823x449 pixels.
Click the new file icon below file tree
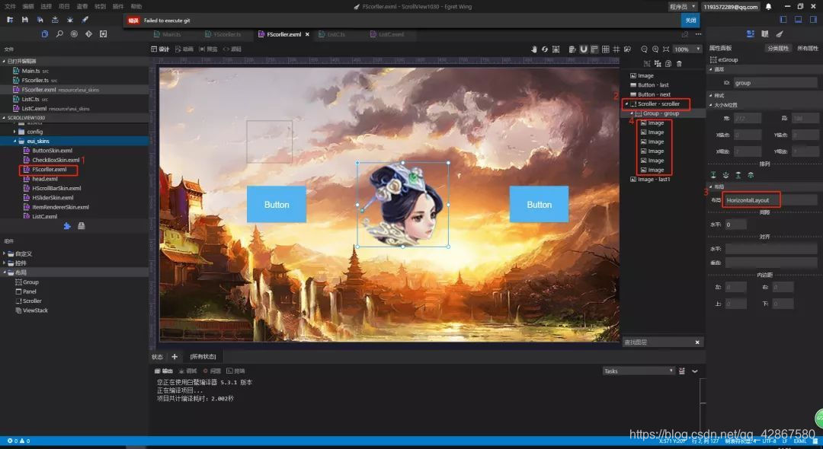66,226
